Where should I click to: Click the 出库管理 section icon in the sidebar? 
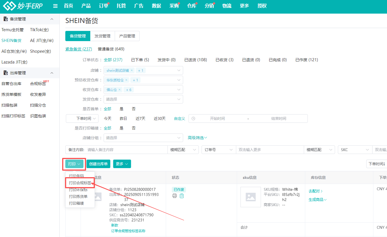point(5,73)
